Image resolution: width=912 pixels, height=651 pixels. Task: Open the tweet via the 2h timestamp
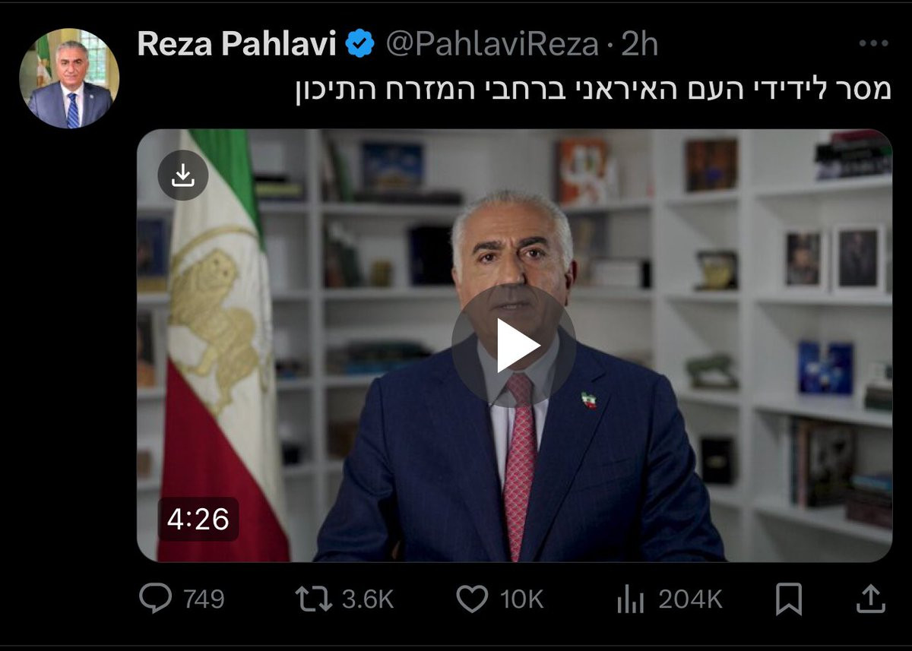point(639,45)
